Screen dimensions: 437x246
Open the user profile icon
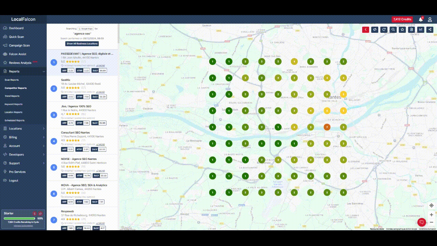[430, 19]
